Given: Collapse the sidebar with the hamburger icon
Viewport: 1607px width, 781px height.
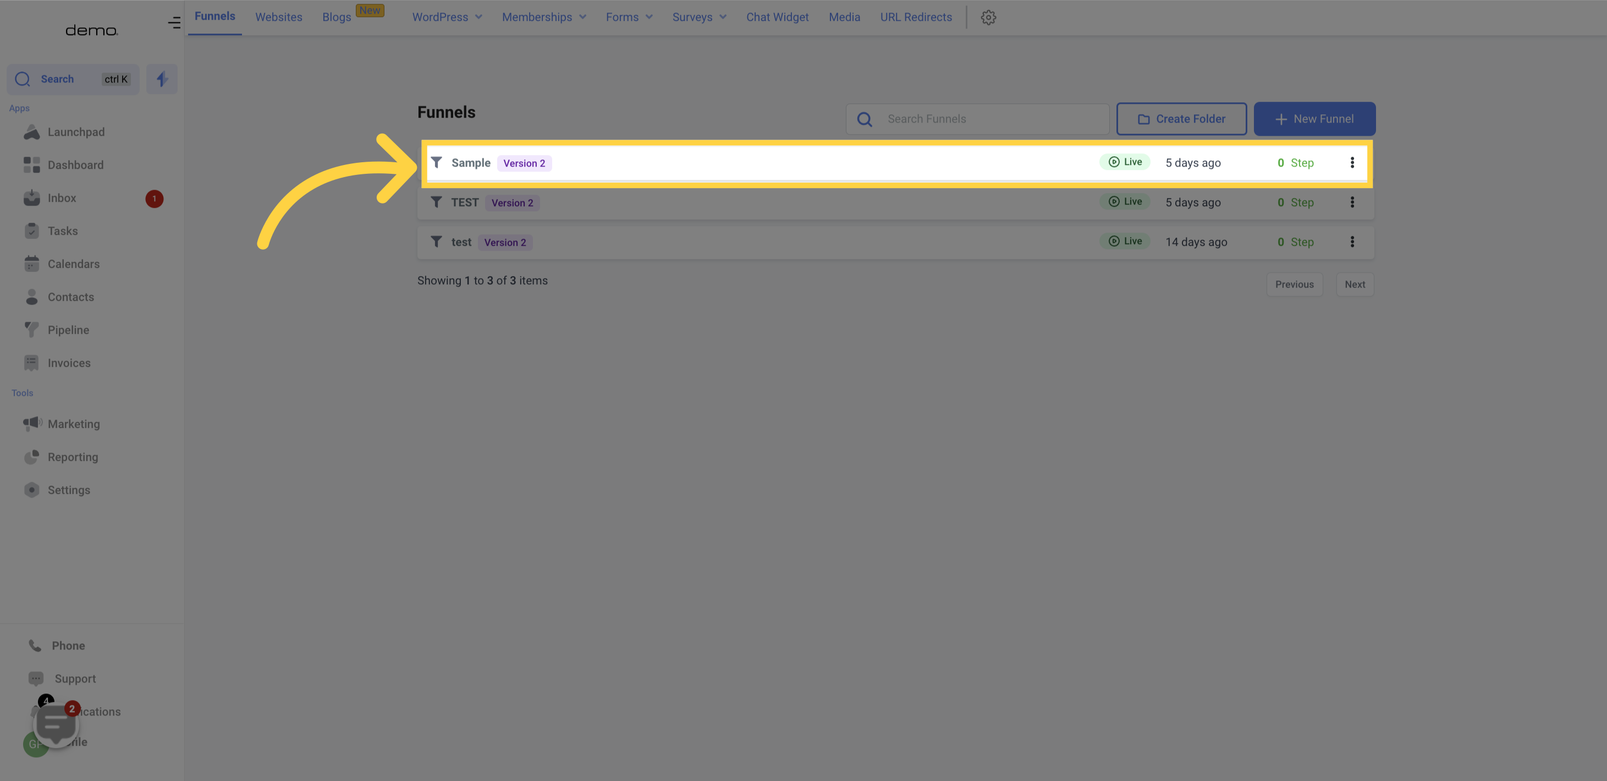Looking at the screenshot, I should click(x=174, y=23).
